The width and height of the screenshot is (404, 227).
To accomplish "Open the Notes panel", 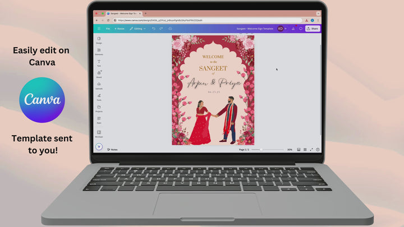I will (112, 150).
